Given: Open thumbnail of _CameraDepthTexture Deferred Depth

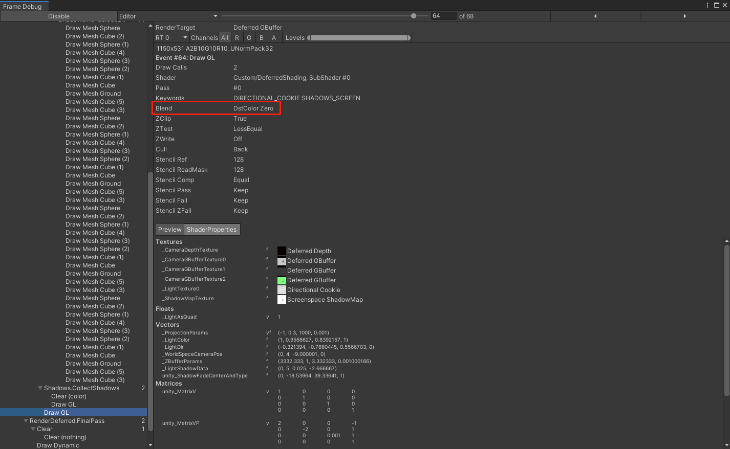Looking at the screenshot, I should click(x=282, y=251).
